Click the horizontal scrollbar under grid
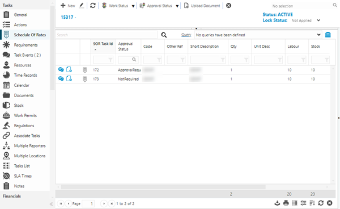Image resolution: width=340 pixels, height=209 pixels. click(x=163, y=187)
